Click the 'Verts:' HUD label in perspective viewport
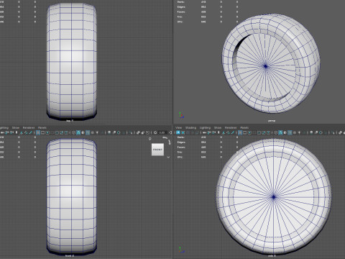Screen dimensions: 345x259 pos(180,1)
